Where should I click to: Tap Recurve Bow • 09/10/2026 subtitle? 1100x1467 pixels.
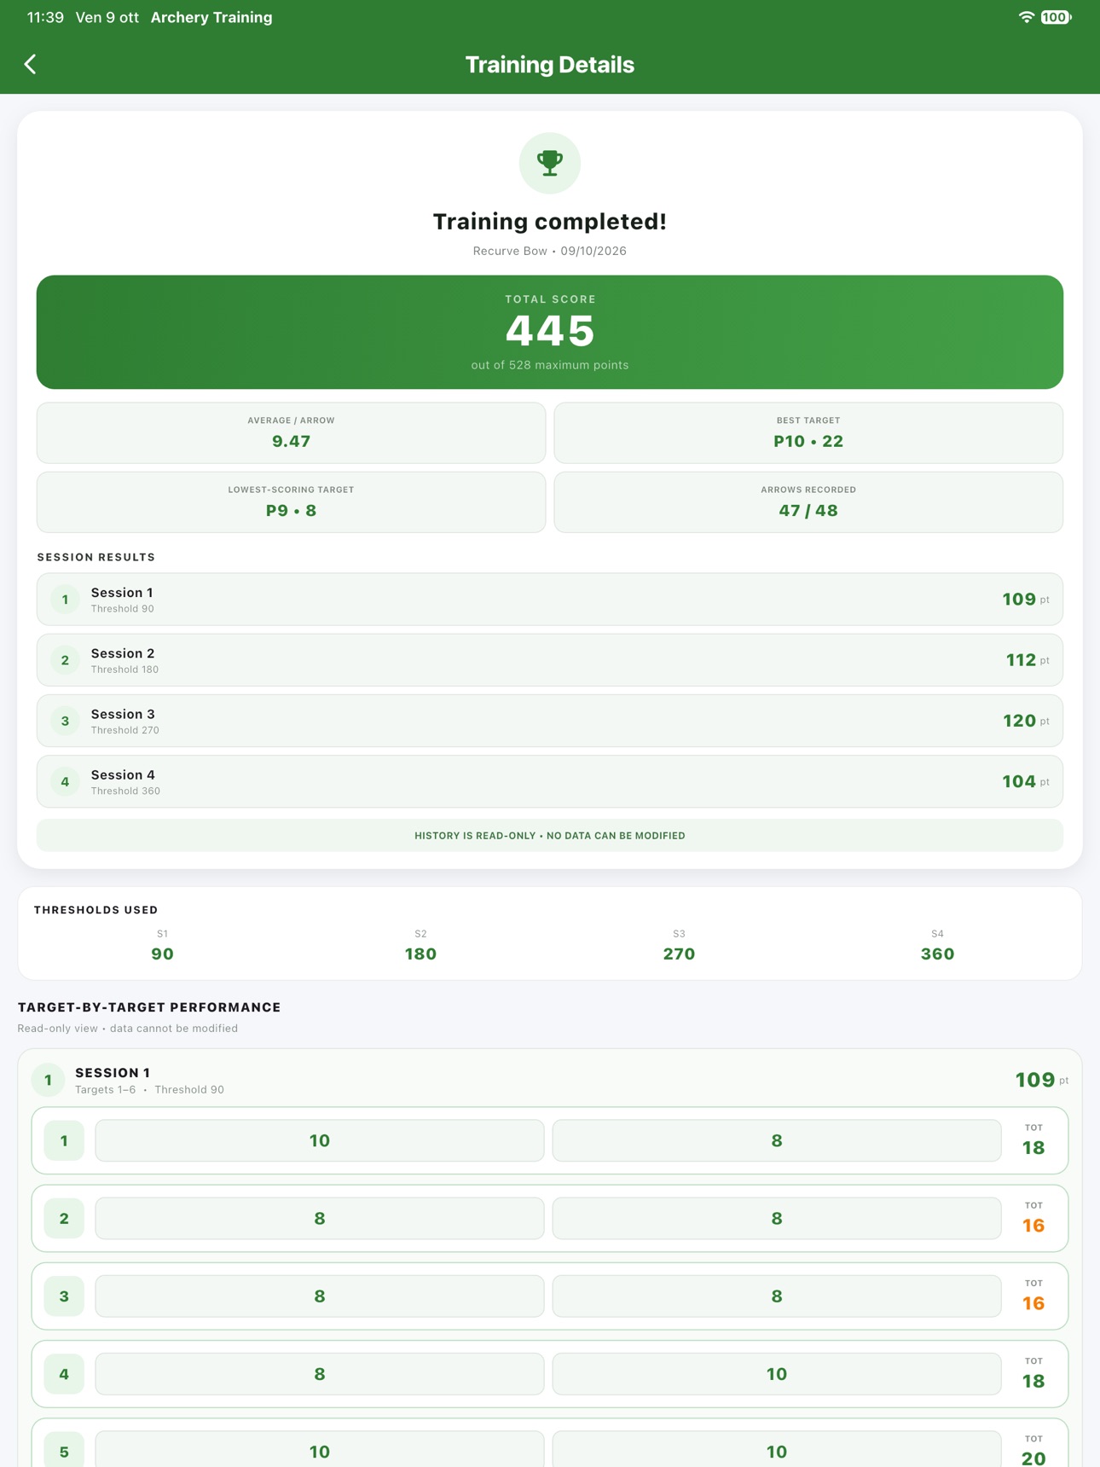(550, 251)
